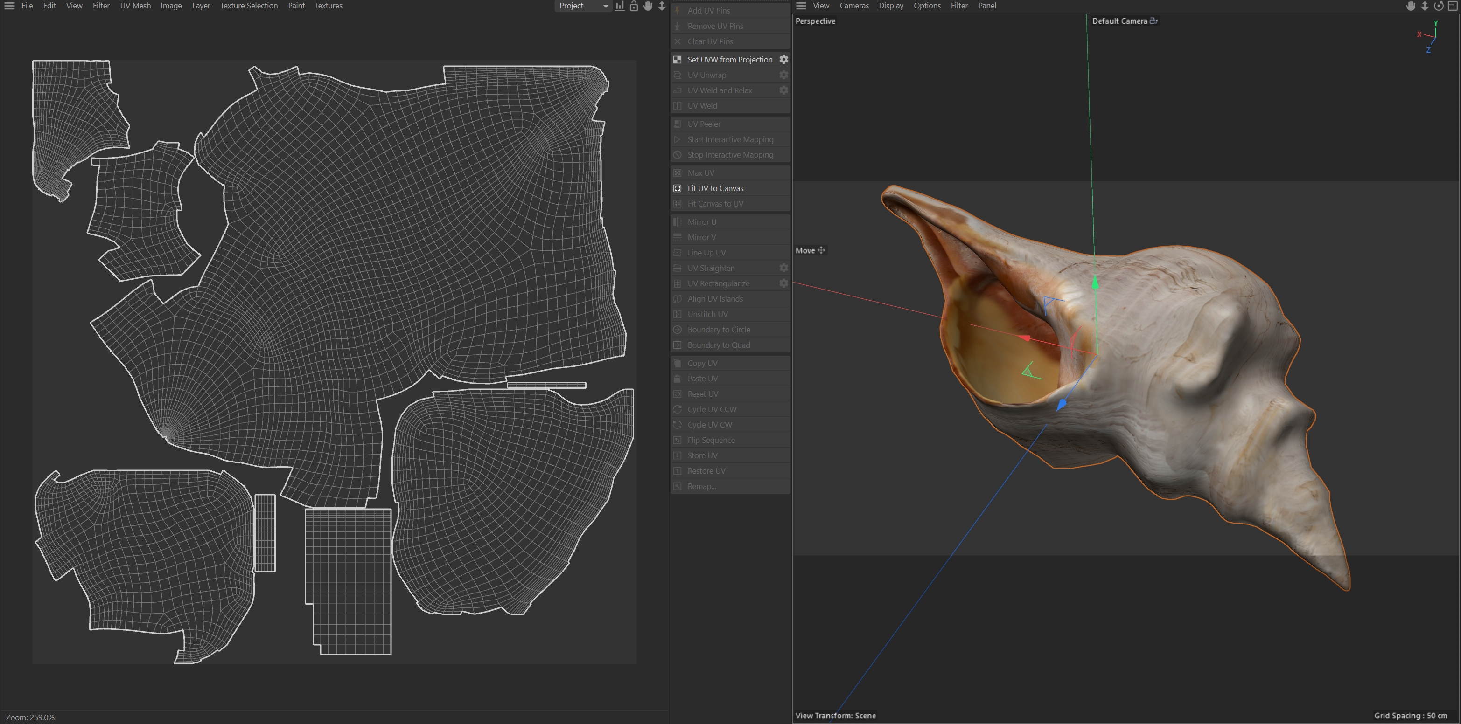Click the 3D viewport pan hand icon
1461x724 pixels.
pyautogui.click(x=1411, y=6)
